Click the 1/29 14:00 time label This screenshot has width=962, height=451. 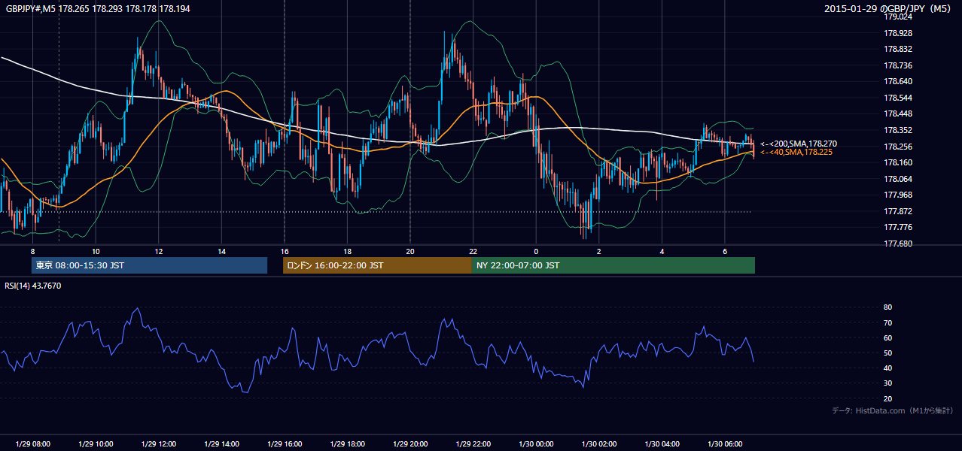point(221,444)
